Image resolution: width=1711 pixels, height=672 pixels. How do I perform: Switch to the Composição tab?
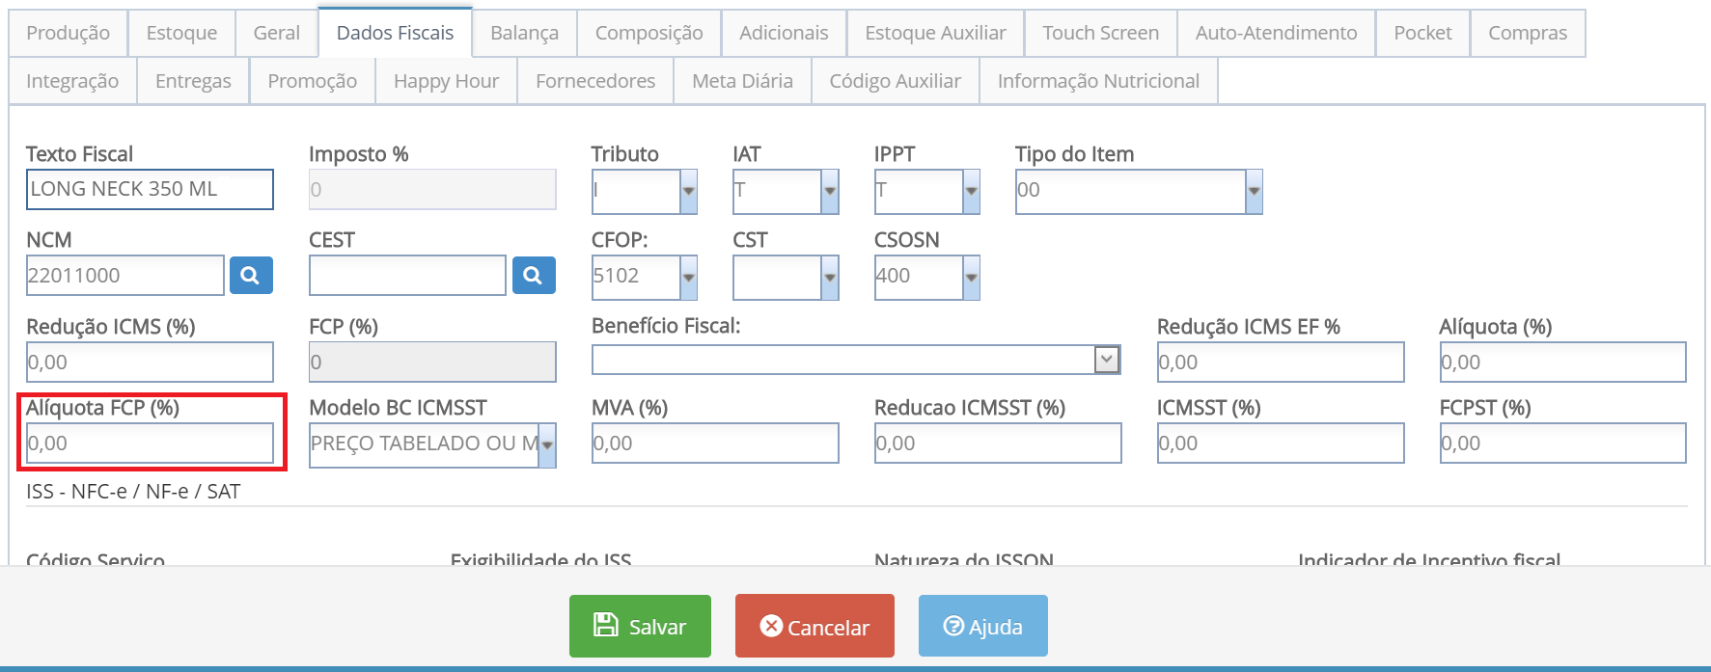click(x=649, y=33)
